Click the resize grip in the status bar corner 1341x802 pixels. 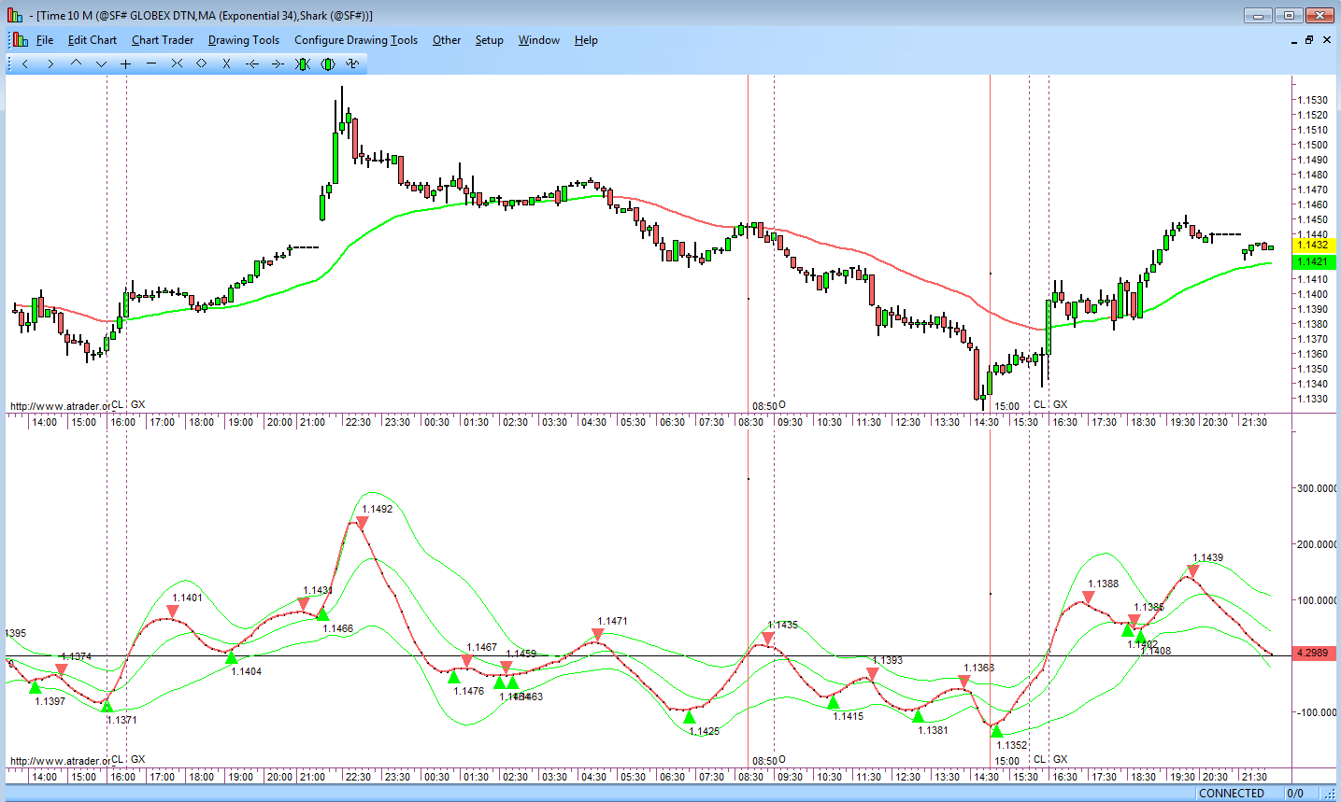1330,794
